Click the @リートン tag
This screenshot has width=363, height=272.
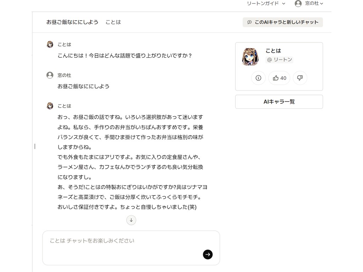tap(279, 59)
